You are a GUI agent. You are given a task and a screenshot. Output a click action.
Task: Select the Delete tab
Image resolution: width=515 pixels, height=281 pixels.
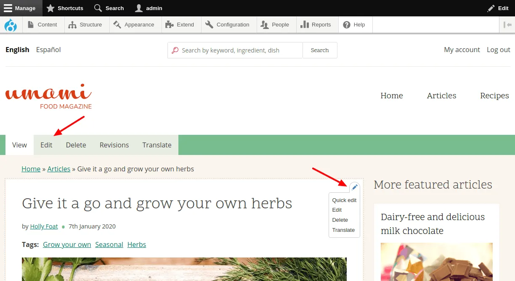click(76, 145)
